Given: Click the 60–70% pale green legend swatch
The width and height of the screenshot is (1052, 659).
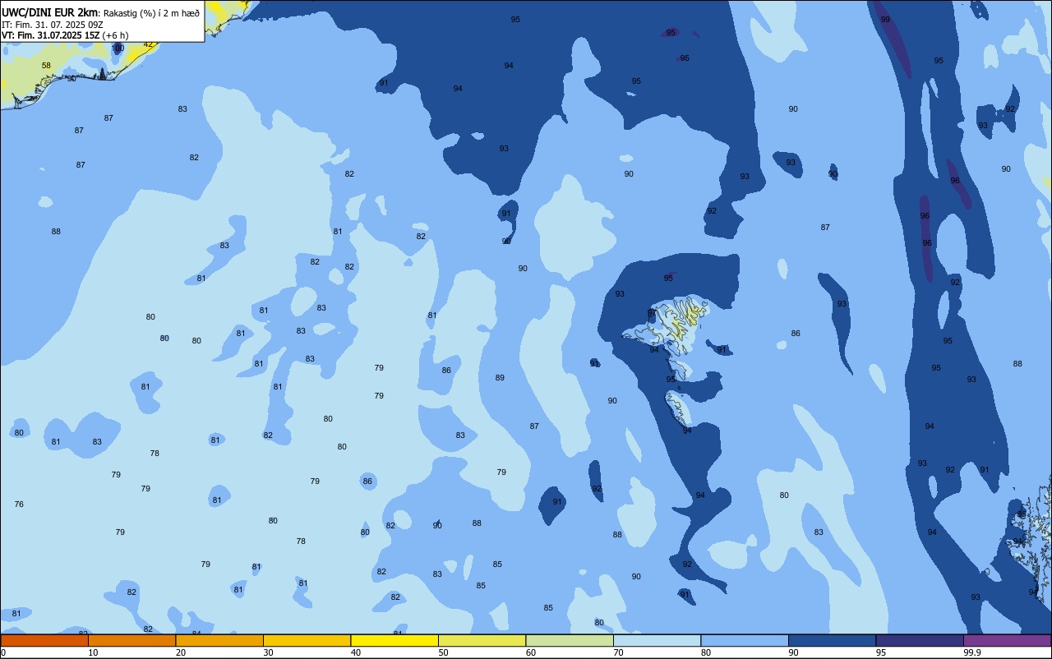Looking at the screenshot, I should (570, 640).
